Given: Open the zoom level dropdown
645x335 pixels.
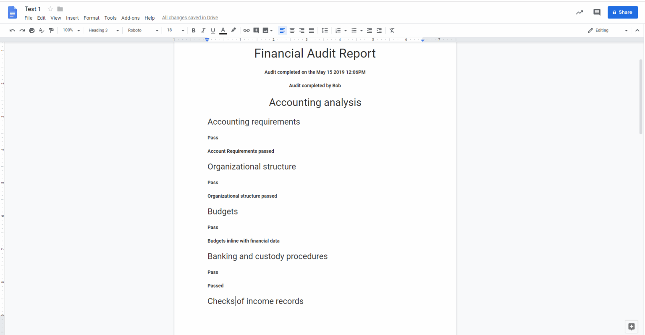Looking at the screenshot, I should 71,30.
